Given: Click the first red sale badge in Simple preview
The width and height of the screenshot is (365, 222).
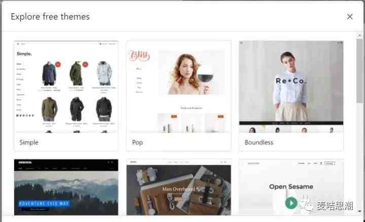Looking at the screenshot, I should tap(58, 64).
